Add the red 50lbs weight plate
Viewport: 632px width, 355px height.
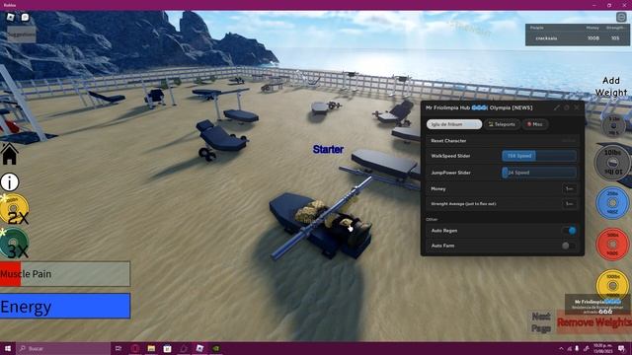(x=612, y=244)
